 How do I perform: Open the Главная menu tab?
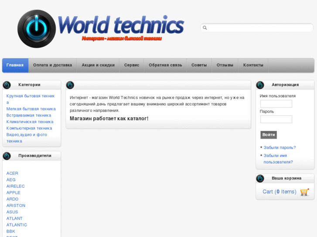(x=15, y=65)
